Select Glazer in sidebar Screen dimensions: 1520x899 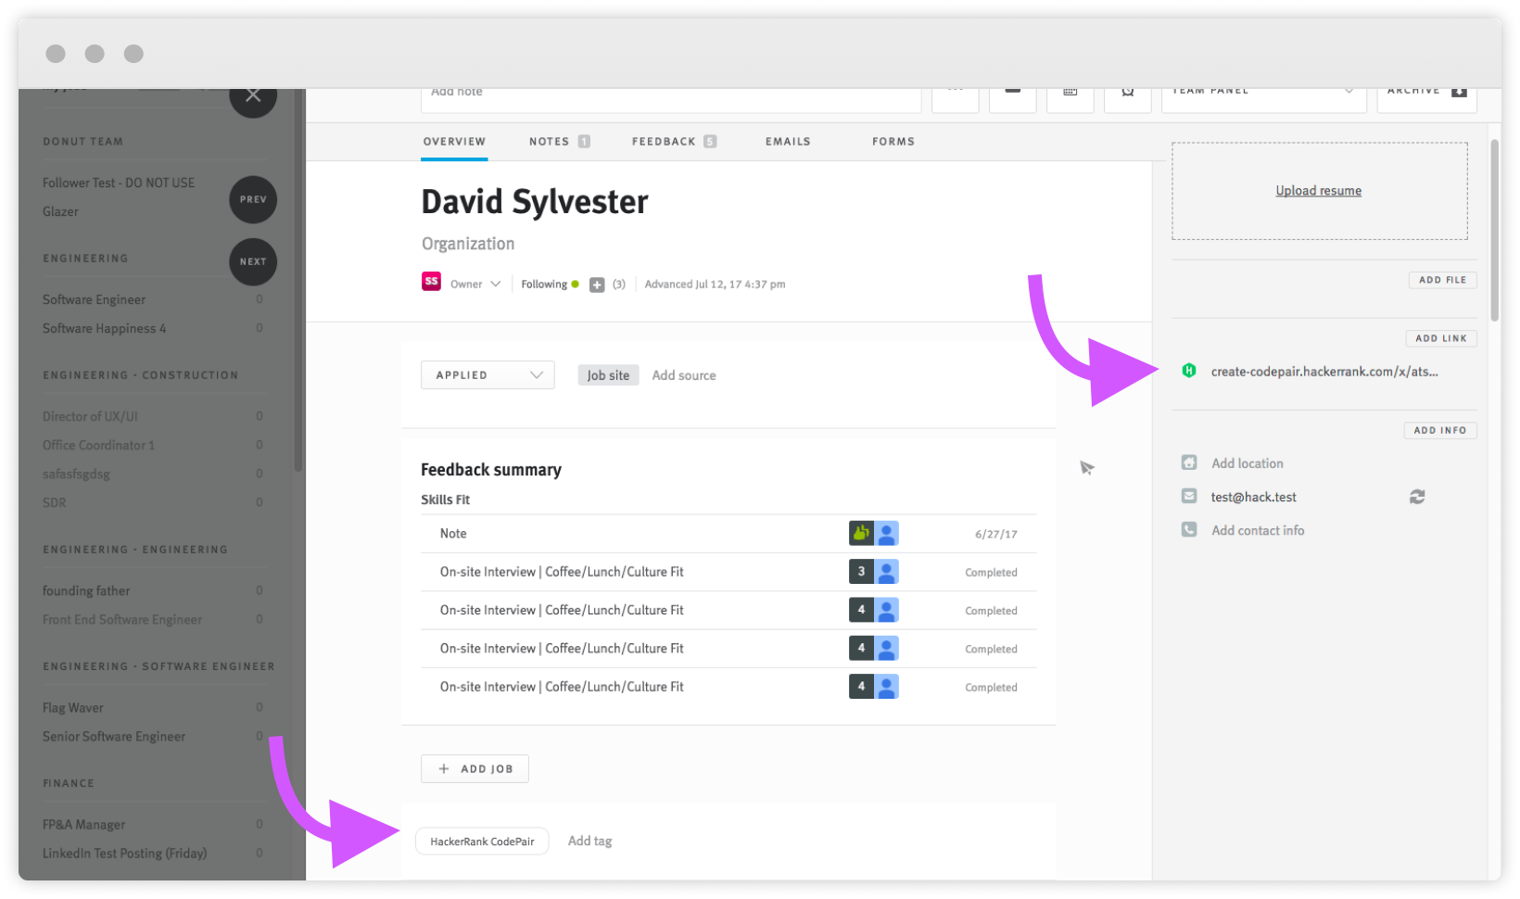click(x=60, y=212)
